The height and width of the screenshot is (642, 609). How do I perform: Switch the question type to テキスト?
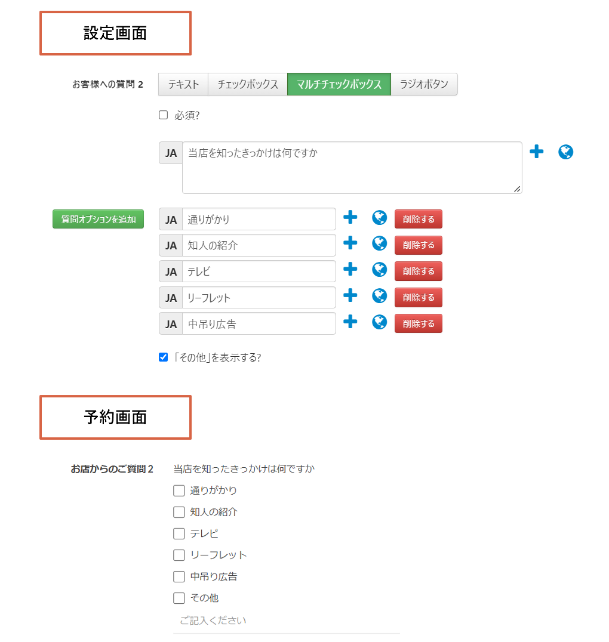[183, 84]
